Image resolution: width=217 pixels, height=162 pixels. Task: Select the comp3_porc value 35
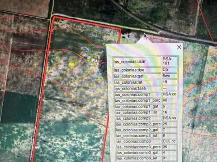click(170, 147)
